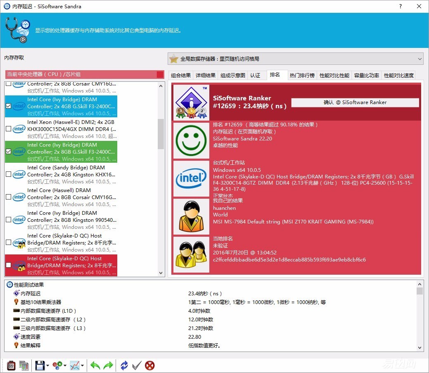Confirm with the grey checkmark icon
Screen dimensions: 429x373
point(137,365)
